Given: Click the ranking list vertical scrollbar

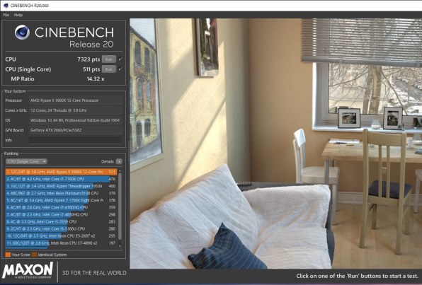Looking at the screenshot, I should point(120,207).
